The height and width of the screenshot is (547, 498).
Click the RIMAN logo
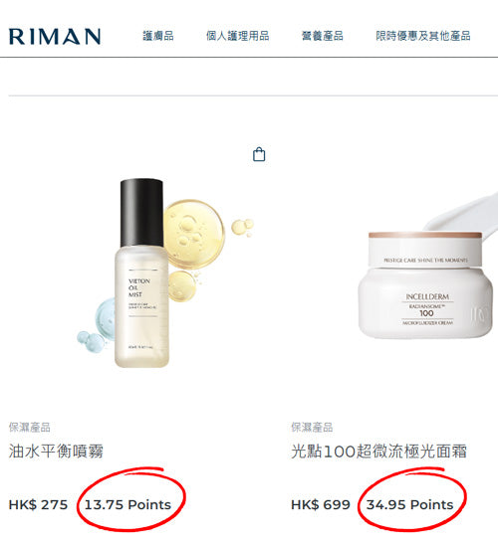[x=55, y=36]
